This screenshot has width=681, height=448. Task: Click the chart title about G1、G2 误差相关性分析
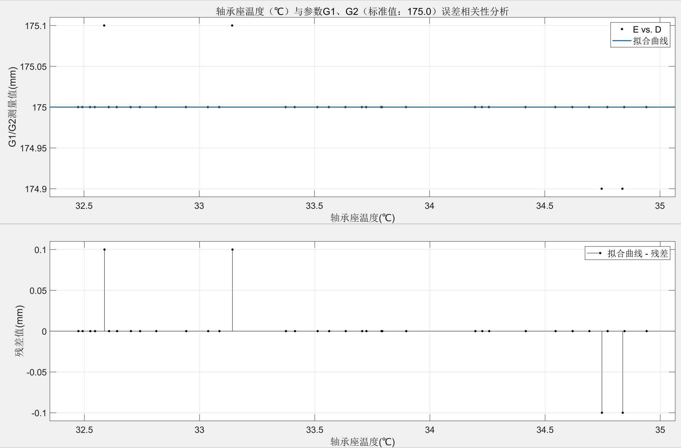[362, 12]
